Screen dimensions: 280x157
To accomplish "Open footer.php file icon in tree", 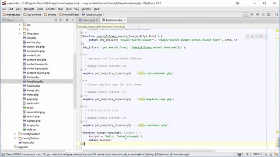I will point(24,77).
